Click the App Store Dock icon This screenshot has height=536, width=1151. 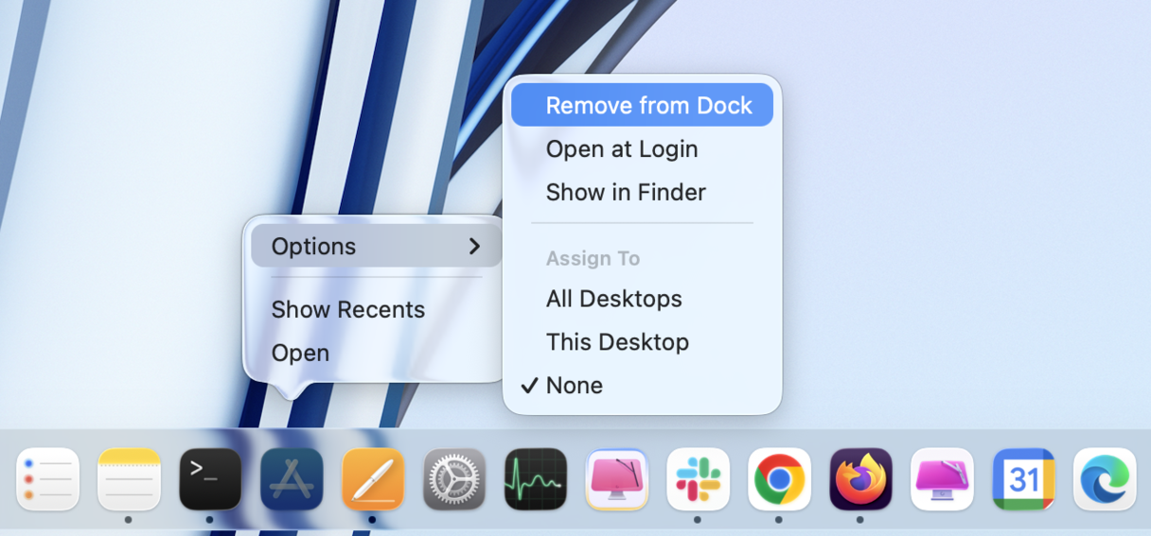click(292, 479)
